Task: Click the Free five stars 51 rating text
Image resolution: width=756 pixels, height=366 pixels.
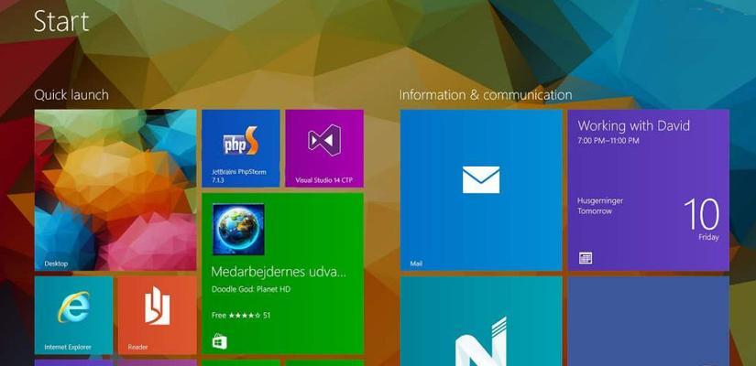Action: 241,316
